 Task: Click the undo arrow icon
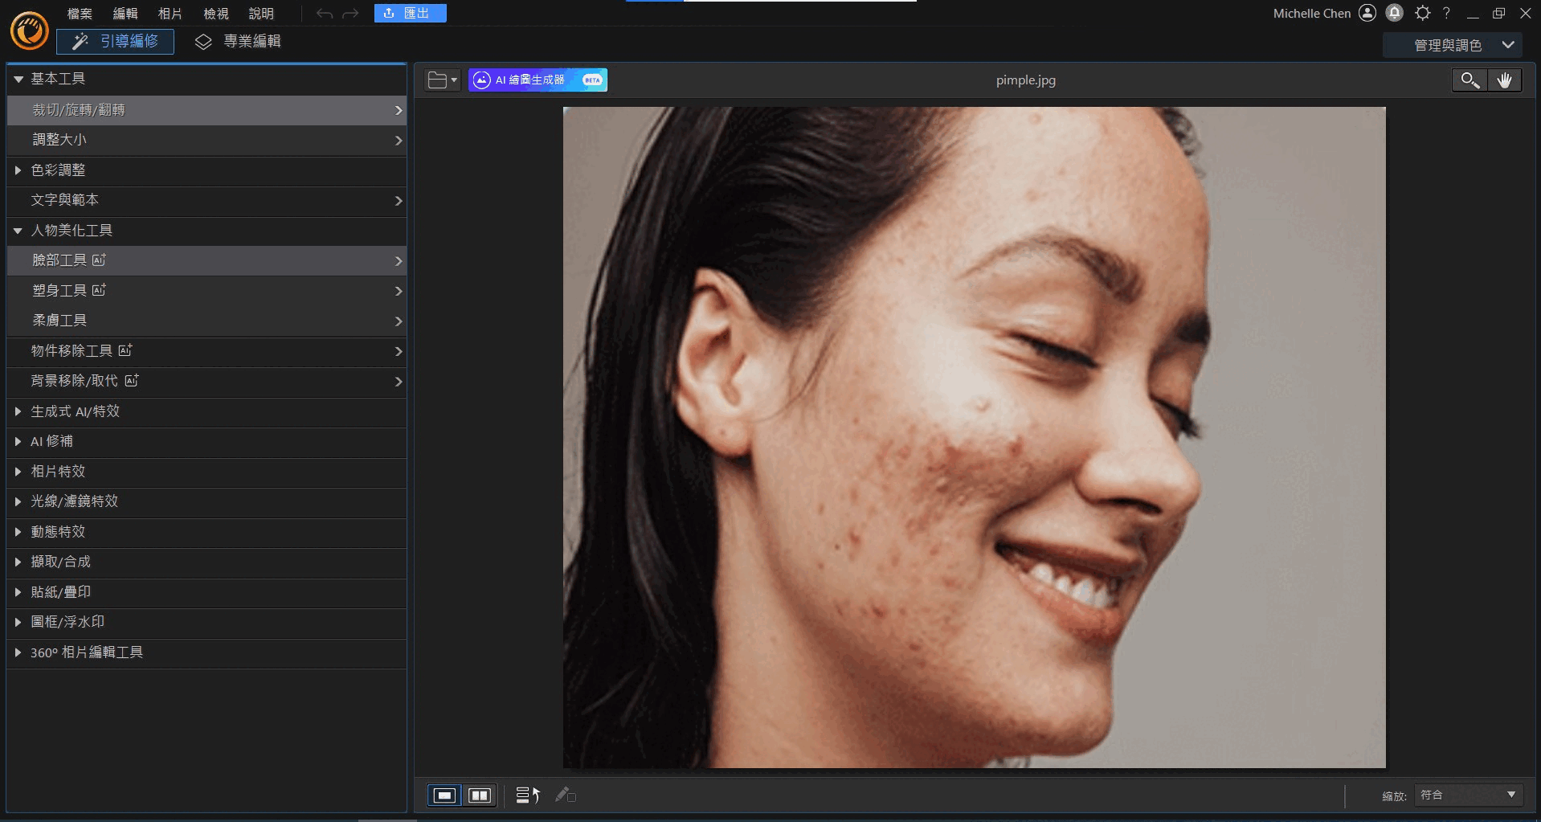(x=324, y=14)
